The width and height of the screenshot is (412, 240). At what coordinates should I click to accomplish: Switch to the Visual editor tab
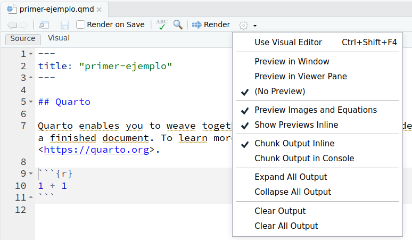59,38
